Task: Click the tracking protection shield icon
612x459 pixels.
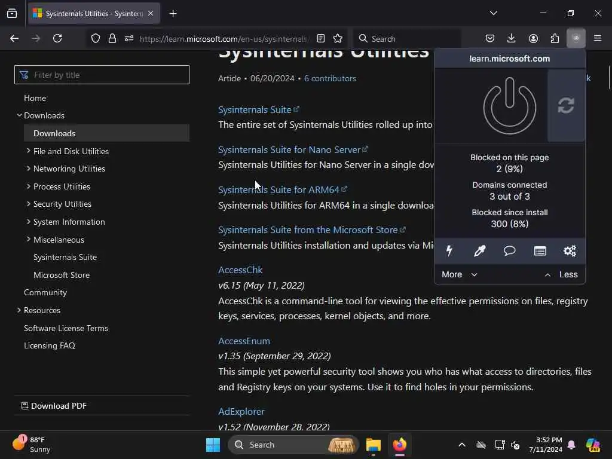Action: pos(95,38)
